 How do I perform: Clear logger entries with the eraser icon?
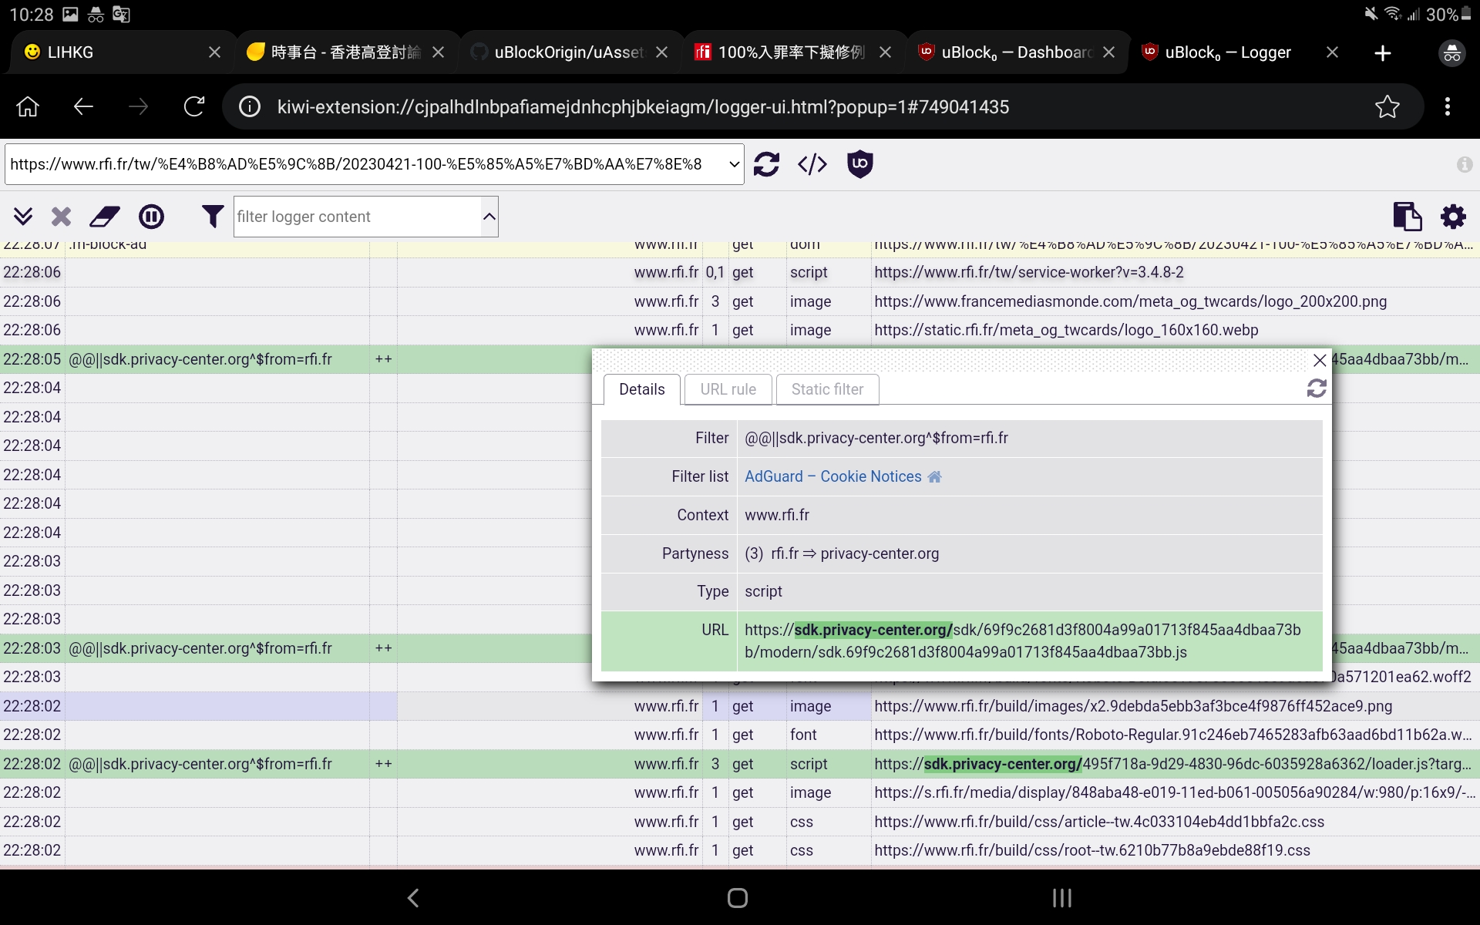pyautogui.click(x=104, y=217)
